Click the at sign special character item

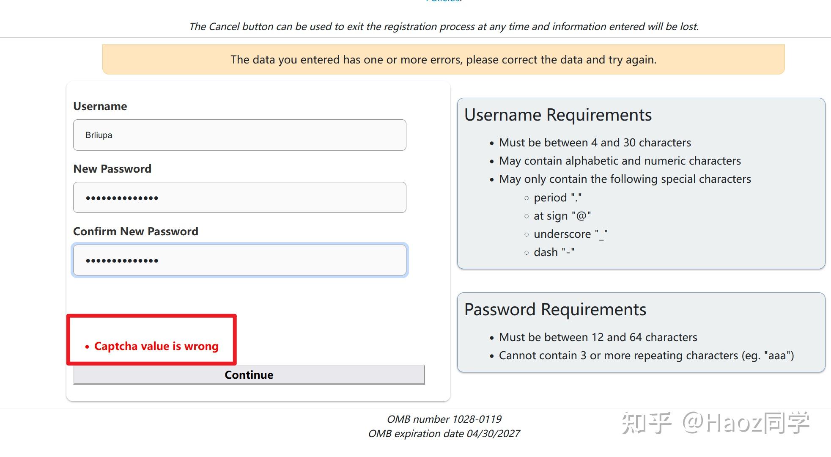coord(562,216)
